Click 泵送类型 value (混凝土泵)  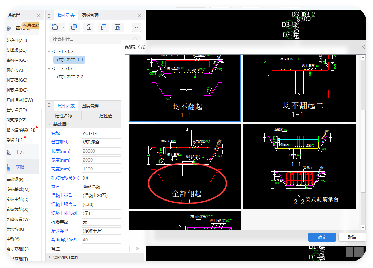101,231
